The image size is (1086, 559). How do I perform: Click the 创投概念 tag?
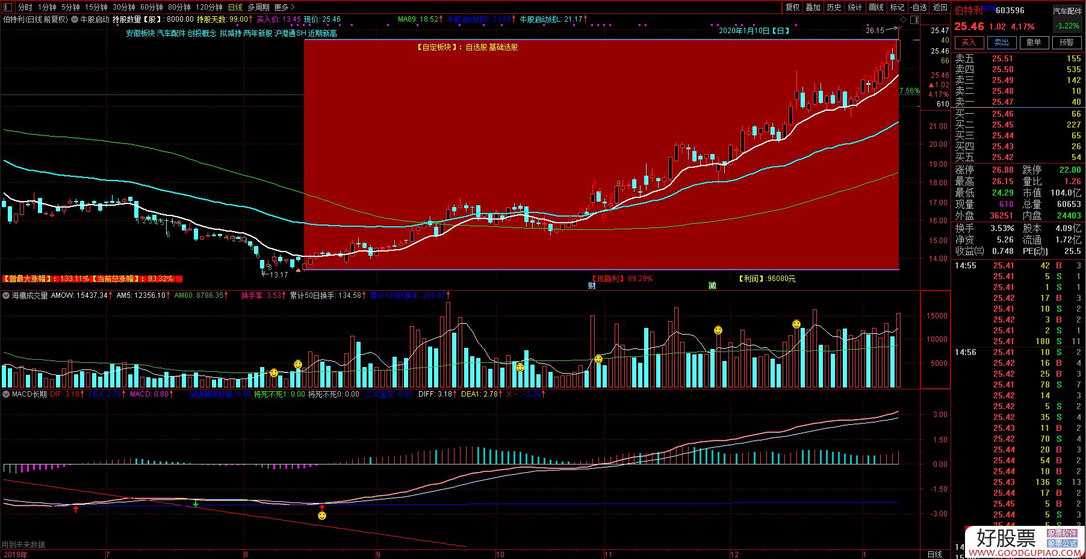point(202,33)
